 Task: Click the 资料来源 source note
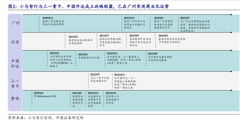pos(46,117)
